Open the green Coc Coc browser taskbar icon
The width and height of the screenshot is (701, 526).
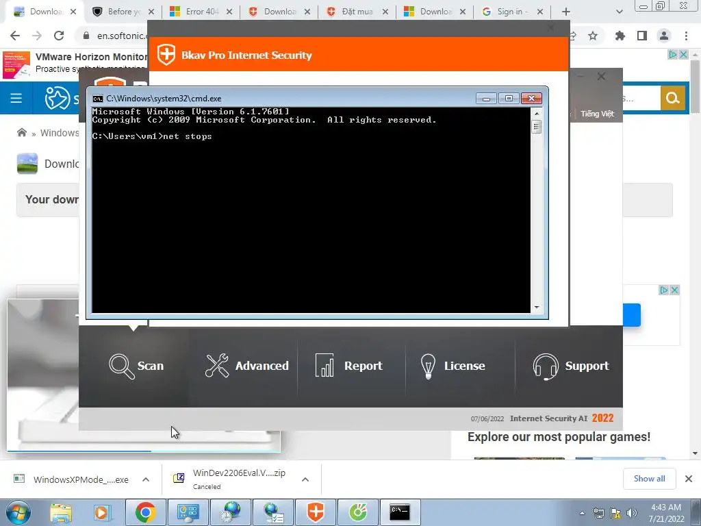358,512
